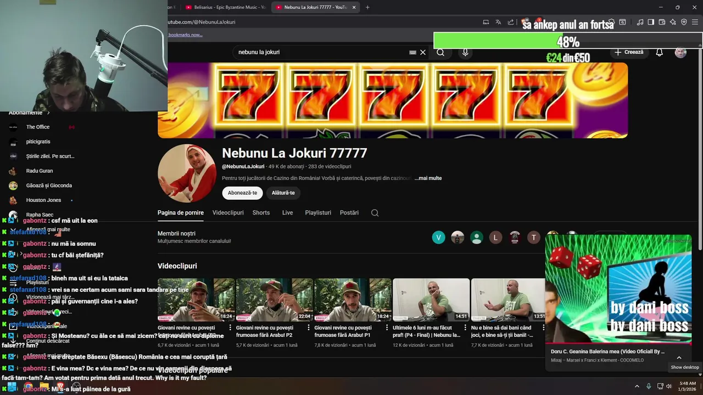This screenshot has width=703, height=395.
Task: Open Houston Jones subscription
Action: coord(43,200)
